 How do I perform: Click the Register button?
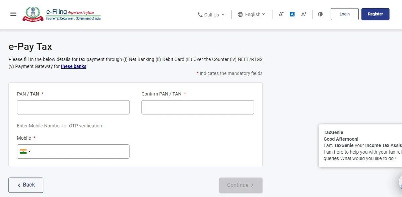point(375,14)
